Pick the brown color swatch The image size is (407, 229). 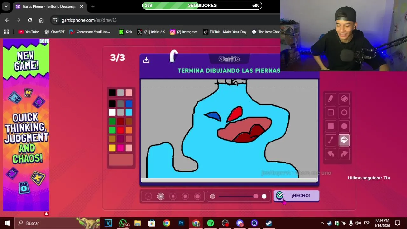tap(129, 121)
